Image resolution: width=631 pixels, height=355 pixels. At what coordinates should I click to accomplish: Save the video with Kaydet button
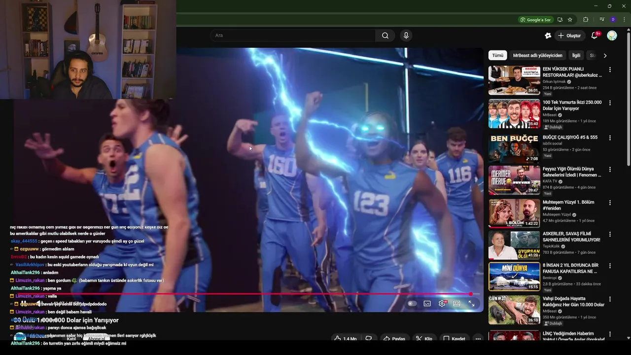point(454,339)
